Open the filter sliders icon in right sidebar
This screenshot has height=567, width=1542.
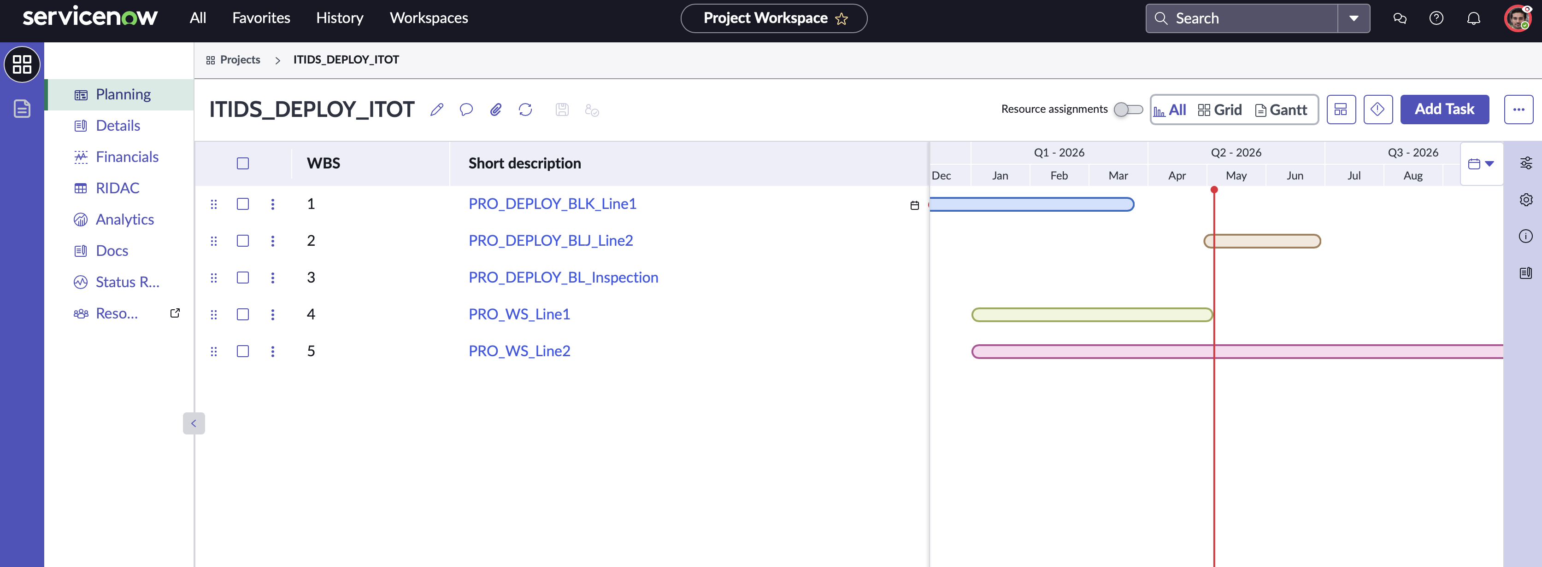pyautogui.click(x=1526, y=163)
